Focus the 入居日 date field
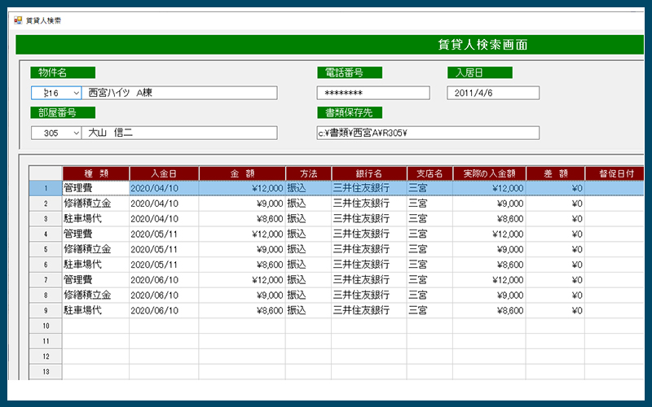Image resolution: width=652 pixels, height=407 pixels. 494,94
